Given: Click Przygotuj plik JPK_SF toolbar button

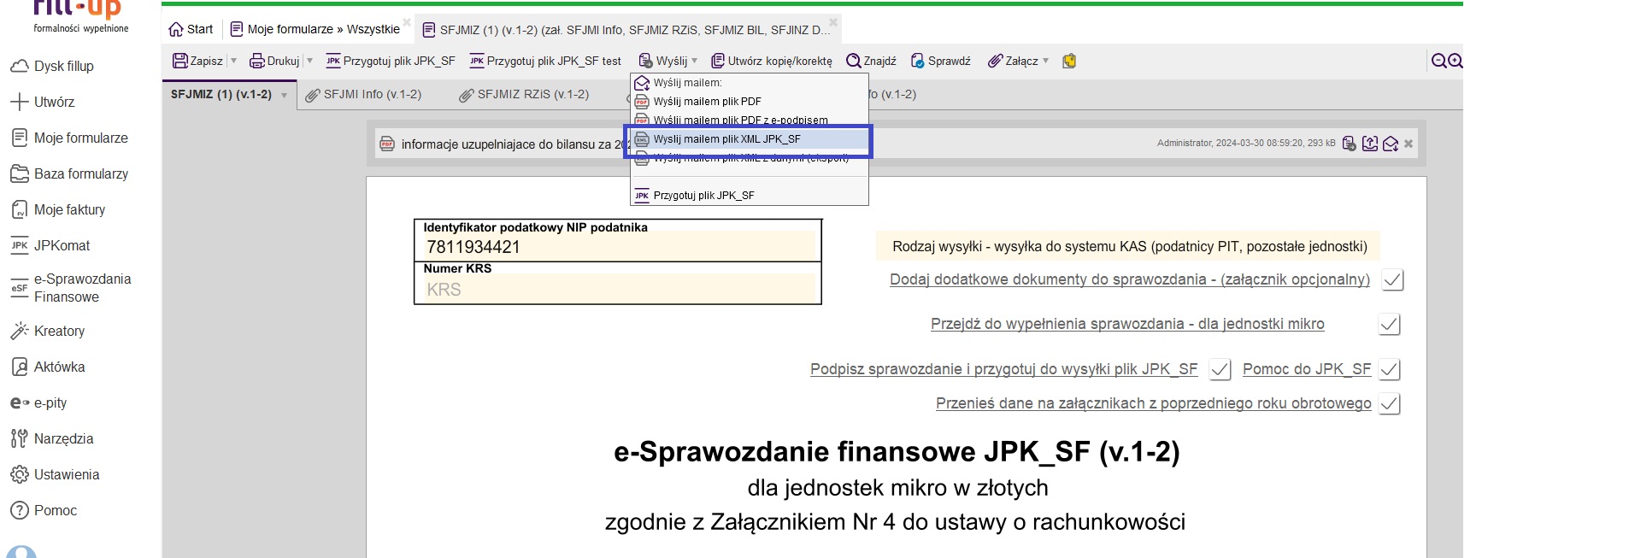Looking at the screenshot, I should pyautogui.click(x=391, y=61).
